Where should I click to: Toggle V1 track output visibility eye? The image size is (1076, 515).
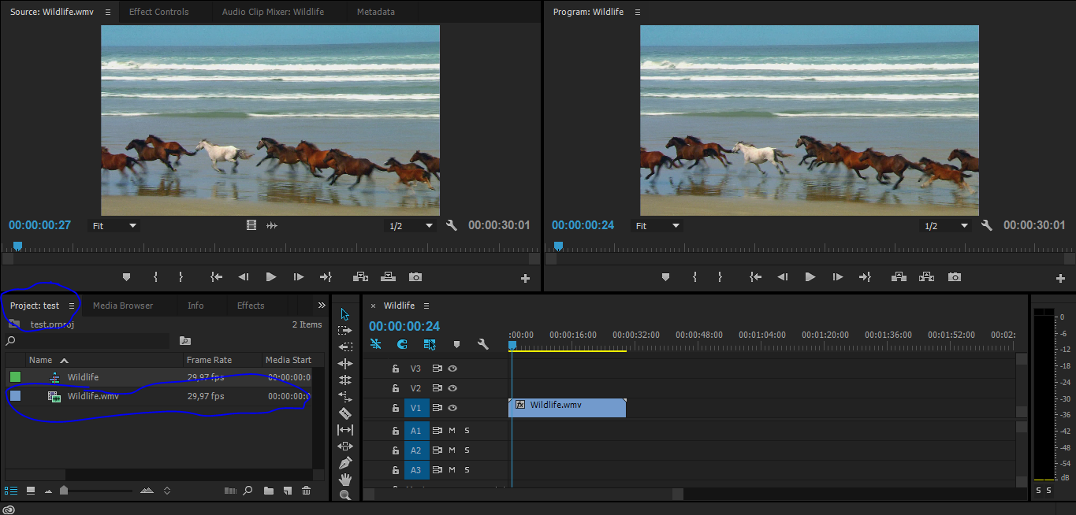click(452, 407)
